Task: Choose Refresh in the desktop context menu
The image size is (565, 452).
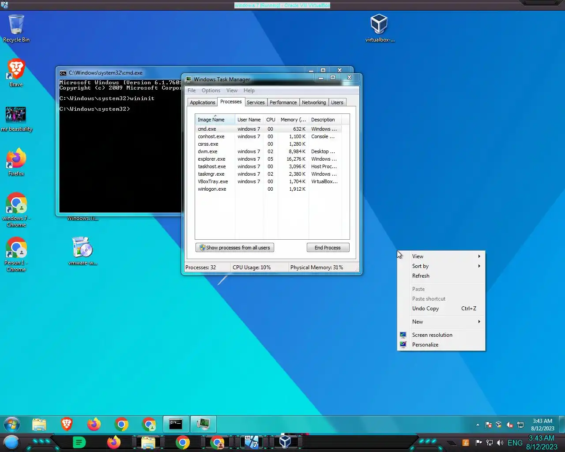Action: (x=441, y=276)
